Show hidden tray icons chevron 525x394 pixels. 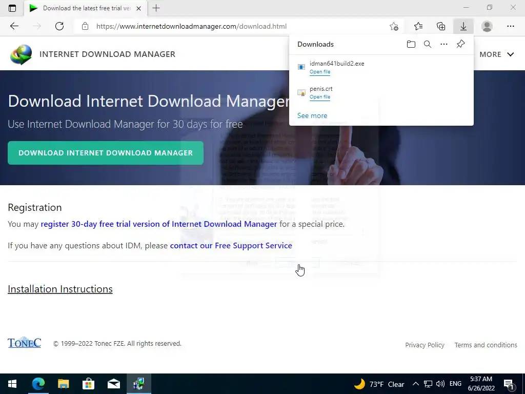coord(415,384)
